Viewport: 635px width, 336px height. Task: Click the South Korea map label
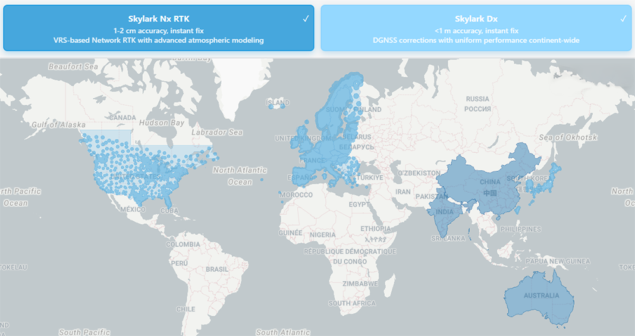(x=526, y=178)
